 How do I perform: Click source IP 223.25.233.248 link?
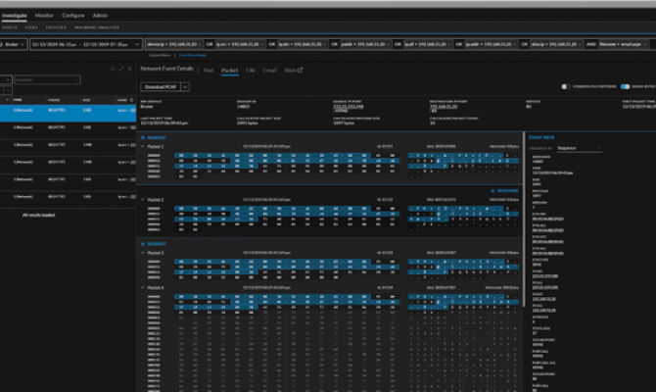pyautogui.click(x=349, y=107)
